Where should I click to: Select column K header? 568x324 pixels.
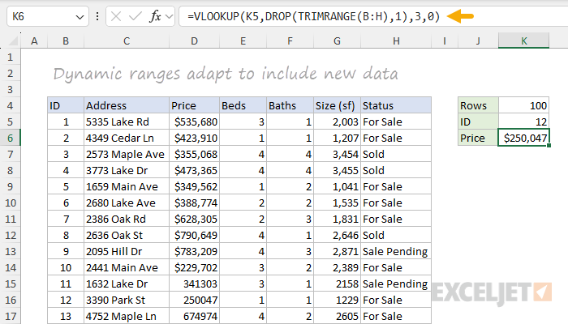pos(524,40)
